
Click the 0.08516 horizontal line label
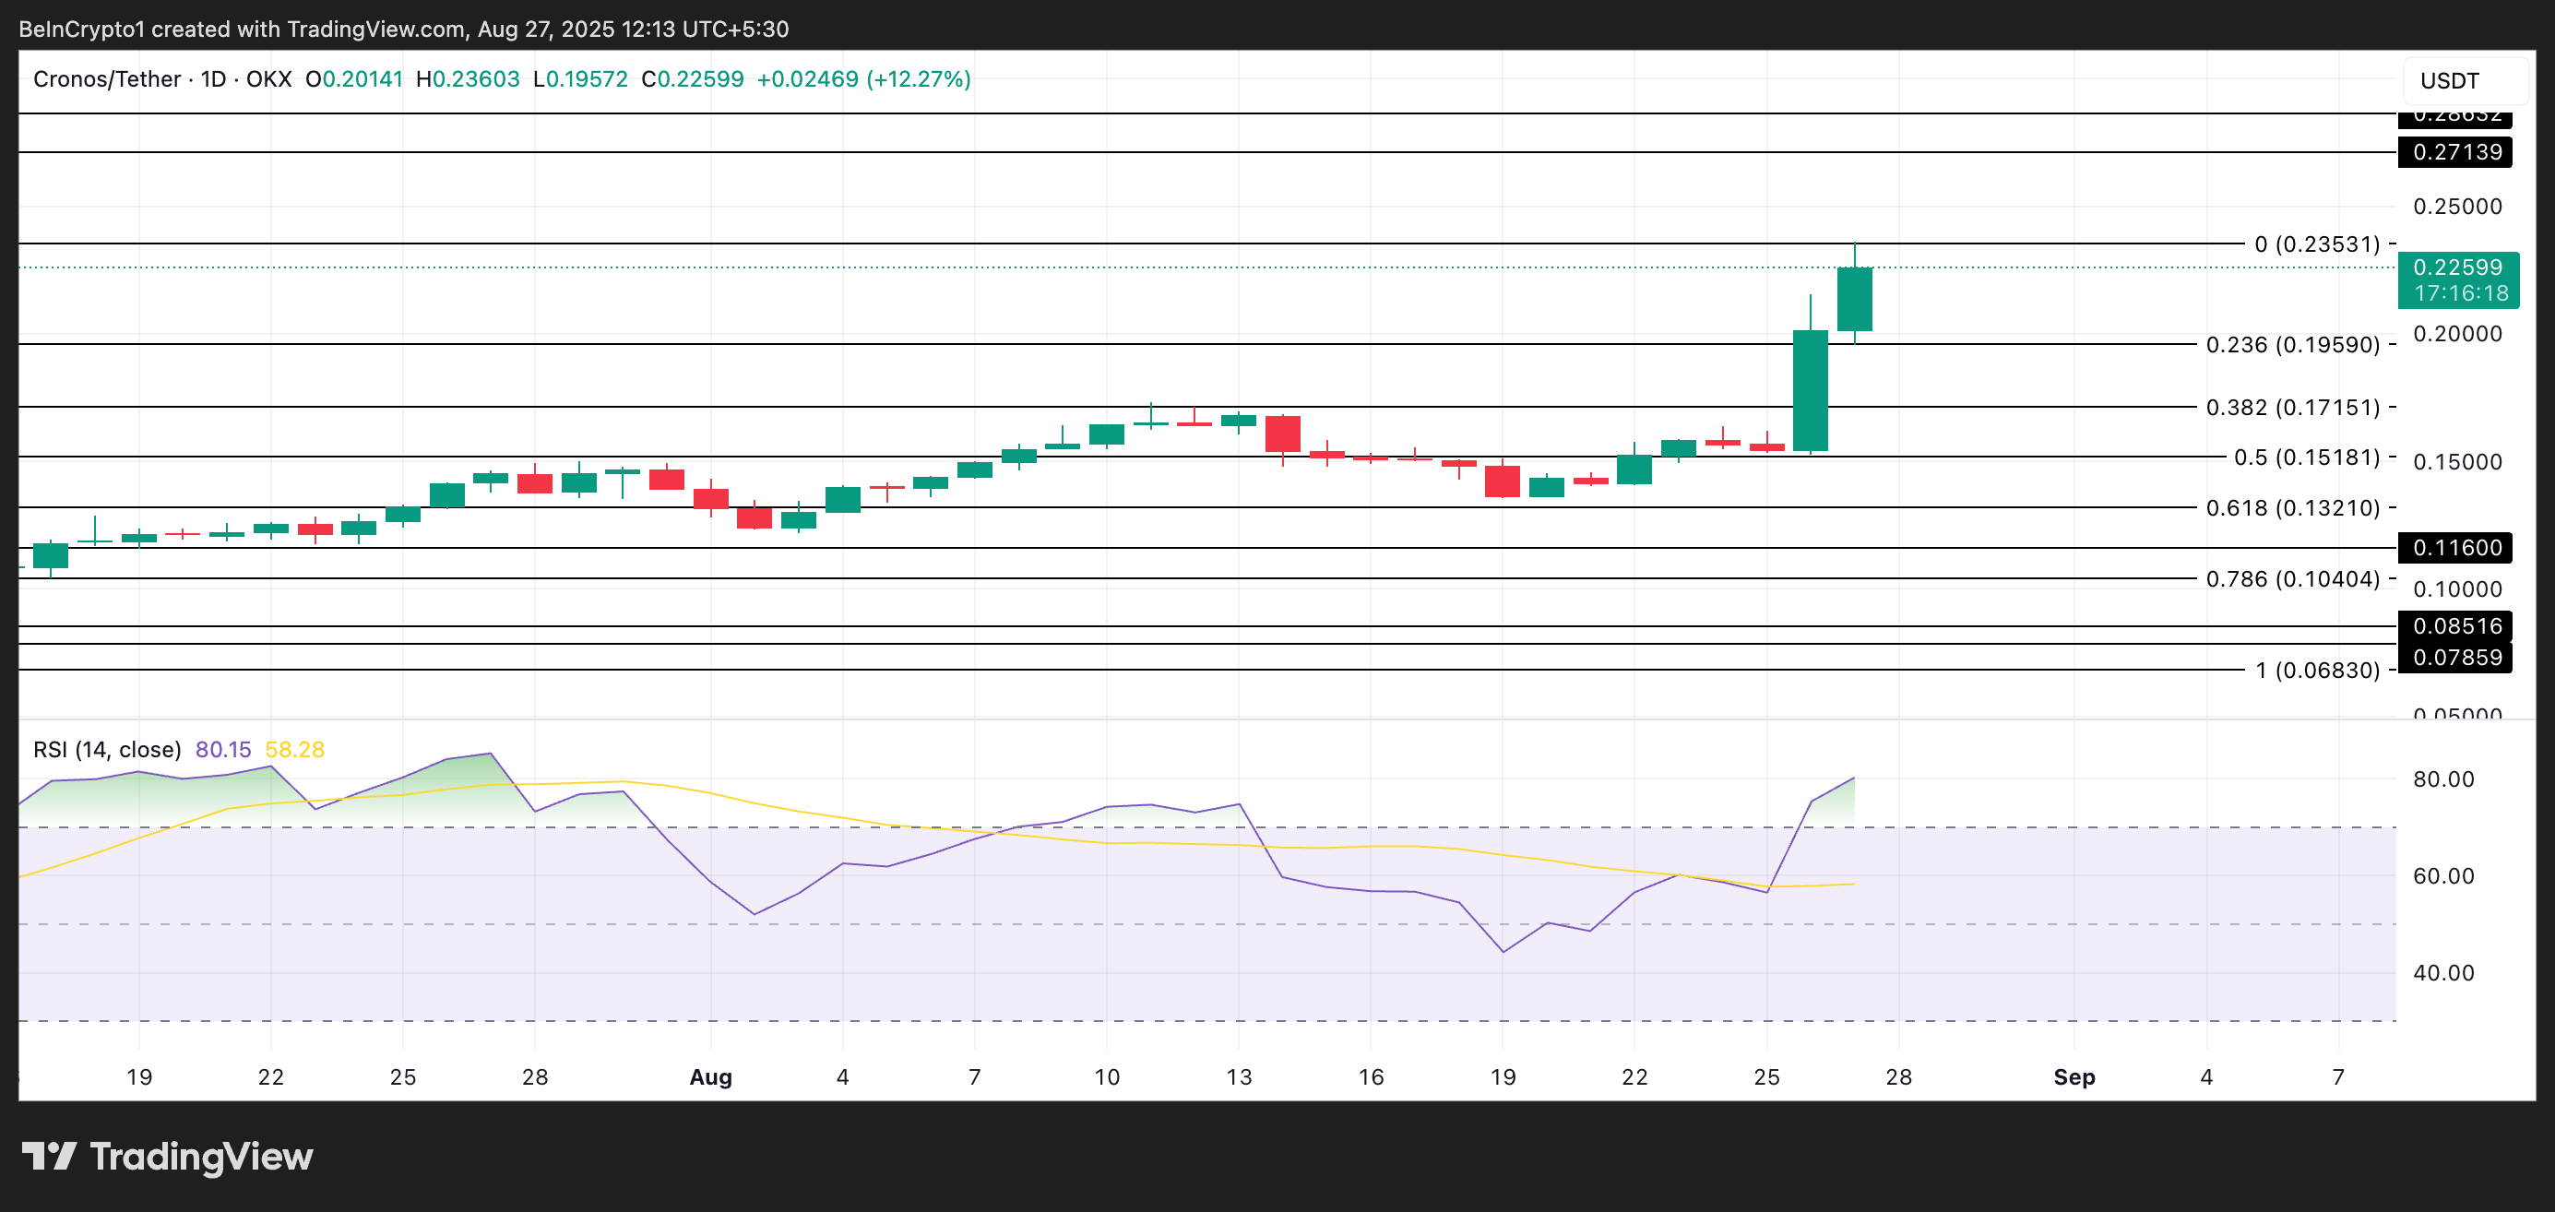[x=2455, y=626]
